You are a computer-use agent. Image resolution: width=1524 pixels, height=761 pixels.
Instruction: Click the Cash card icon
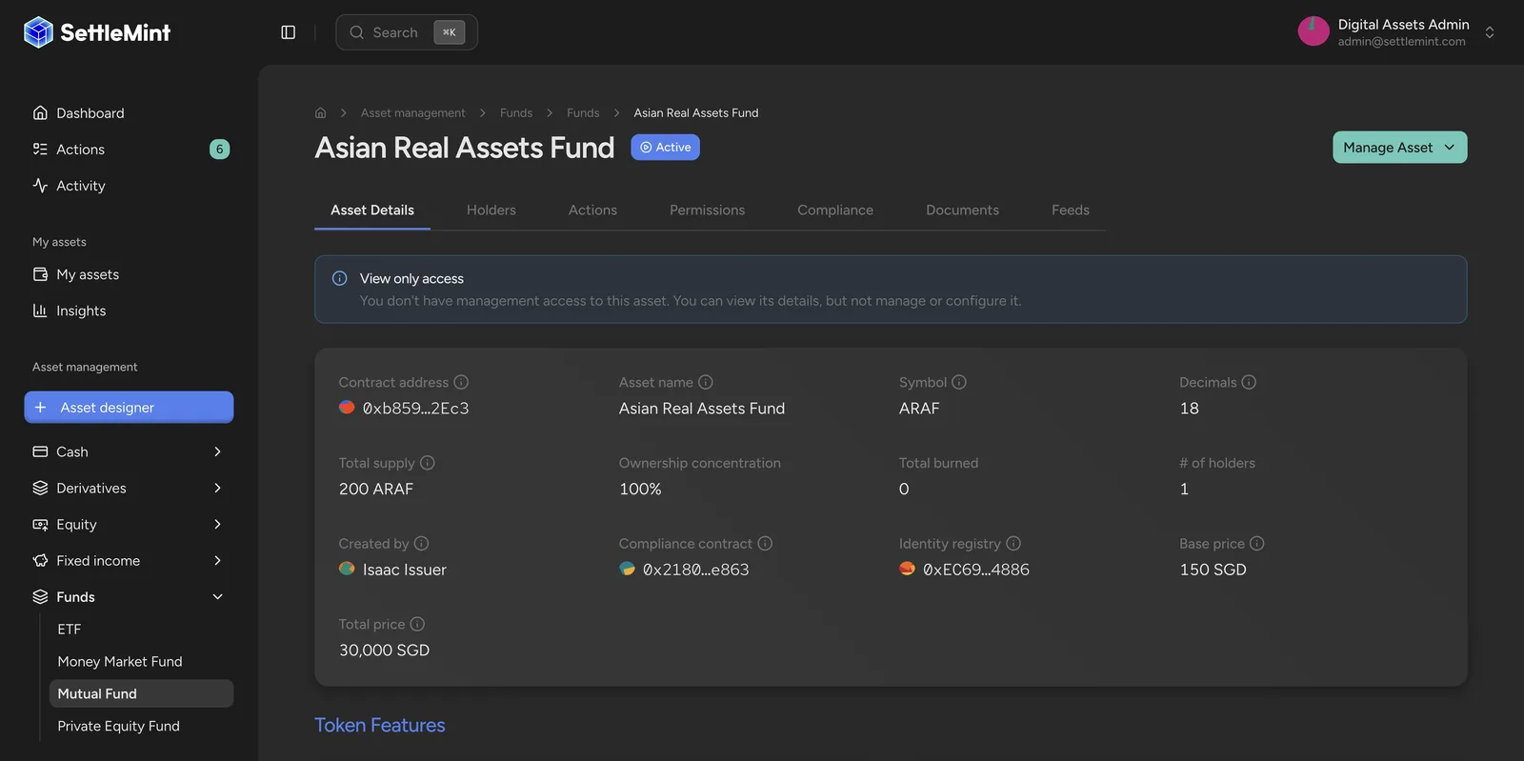pos(40,451)
